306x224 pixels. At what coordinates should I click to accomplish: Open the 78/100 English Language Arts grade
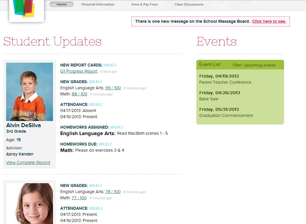113,192
